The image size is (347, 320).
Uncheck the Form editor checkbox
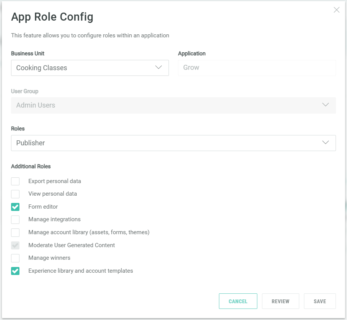[15, 207]
